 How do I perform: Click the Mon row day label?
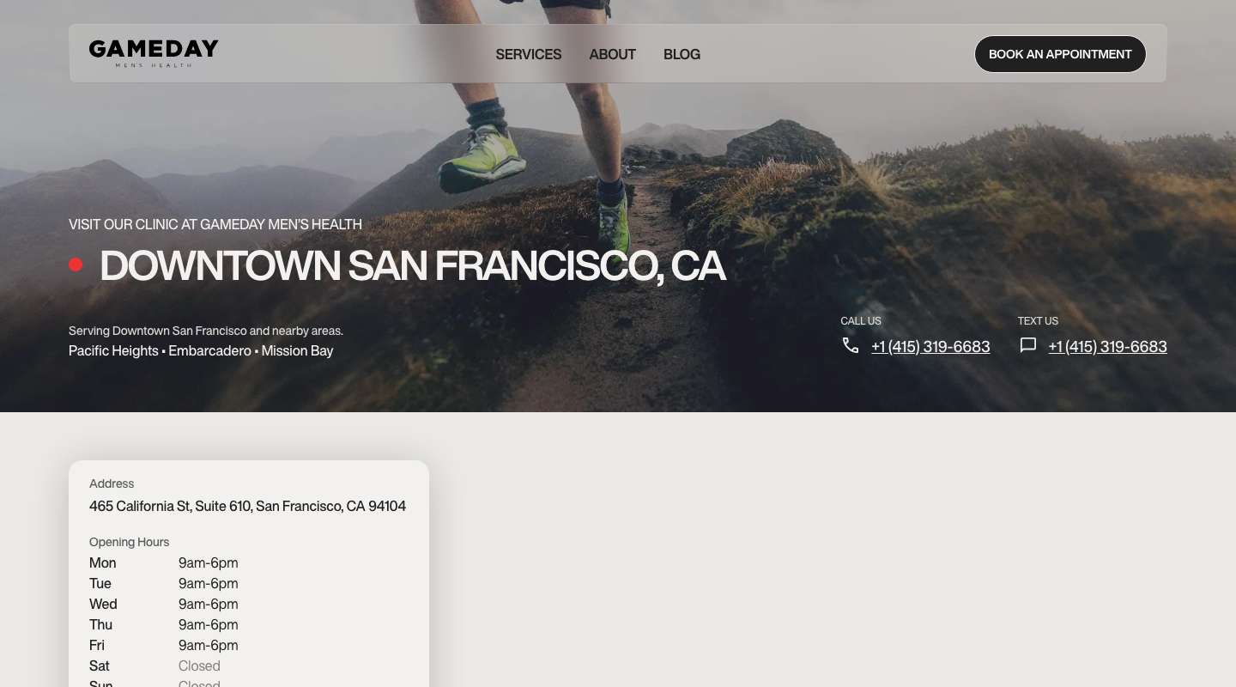point(102,562)
